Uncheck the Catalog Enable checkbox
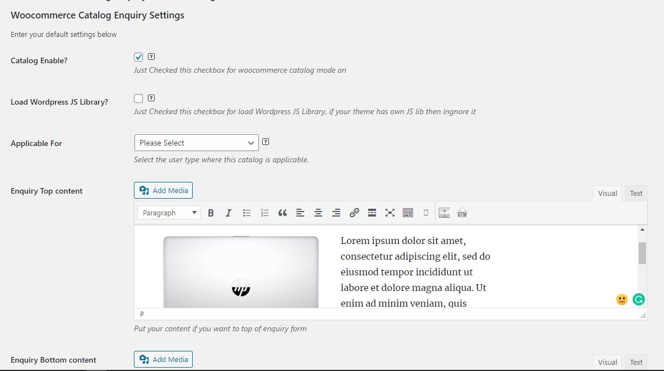Viewport: 664px width, 371px height. click(138, 57)
